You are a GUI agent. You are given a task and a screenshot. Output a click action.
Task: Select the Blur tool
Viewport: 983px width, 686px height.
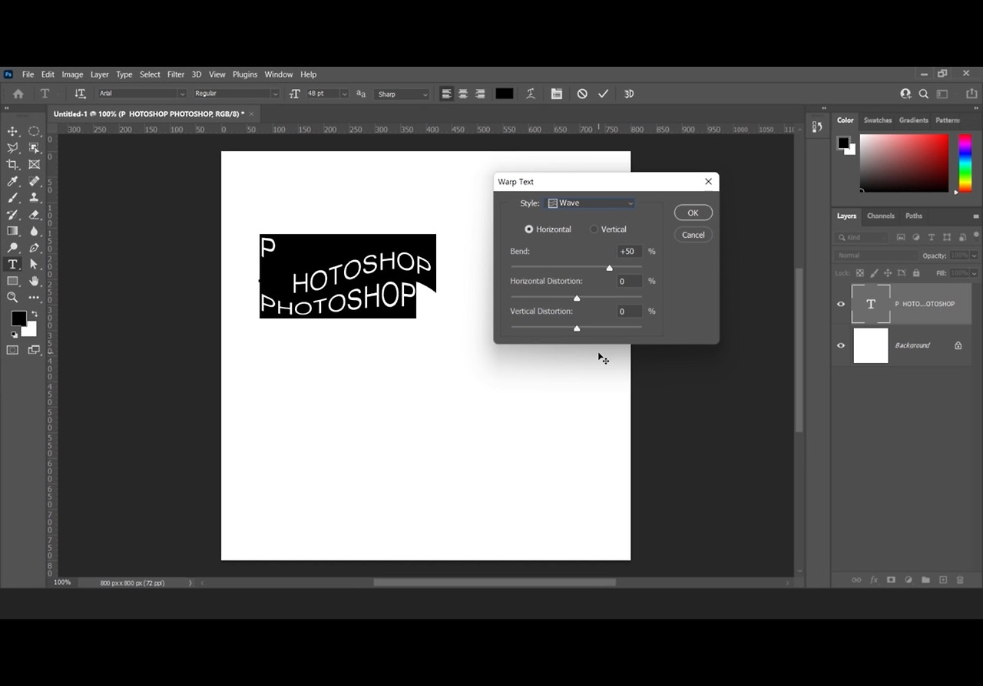pos(35,231)
